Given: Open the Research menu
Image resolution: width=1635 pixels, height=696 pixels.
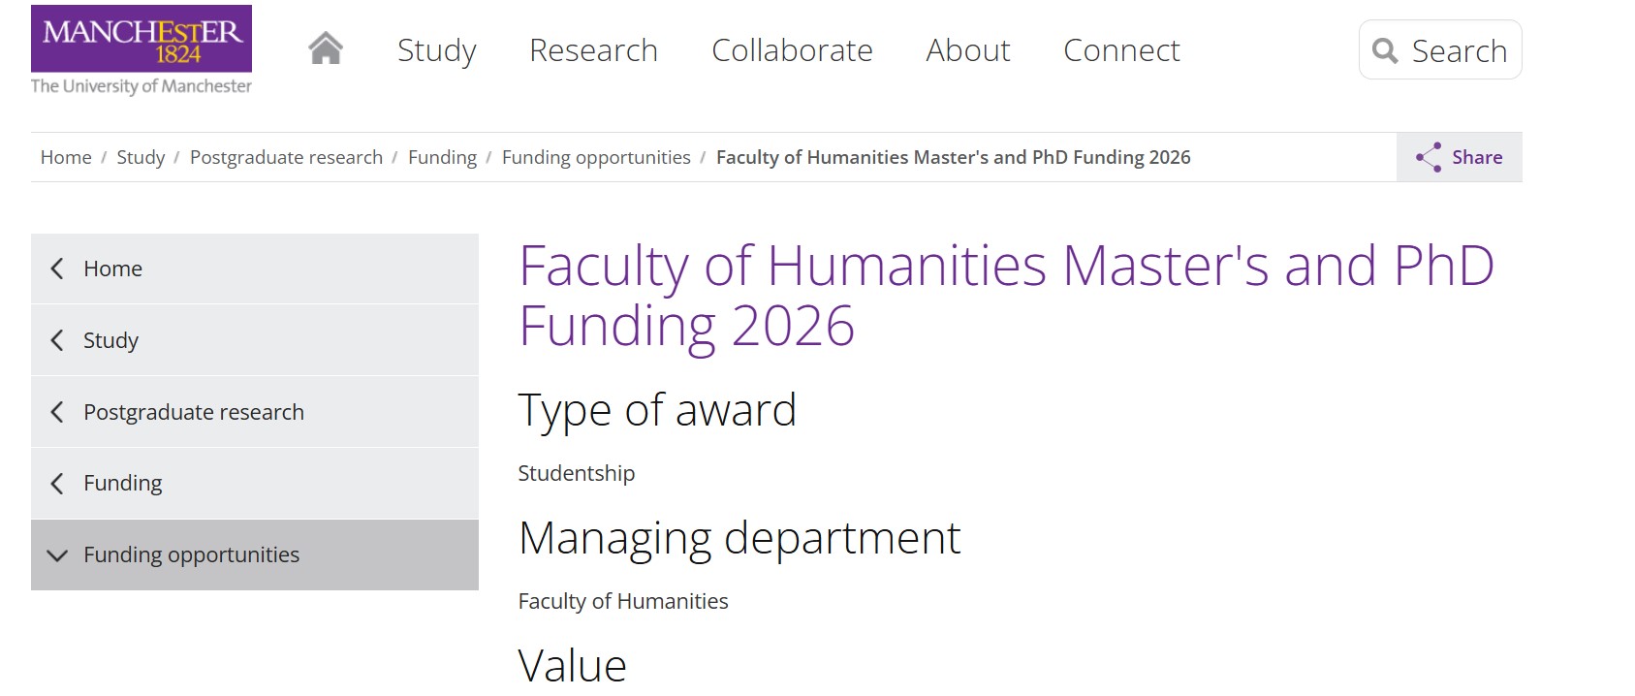Looking at the screenshot, I should tap(593, 50).
